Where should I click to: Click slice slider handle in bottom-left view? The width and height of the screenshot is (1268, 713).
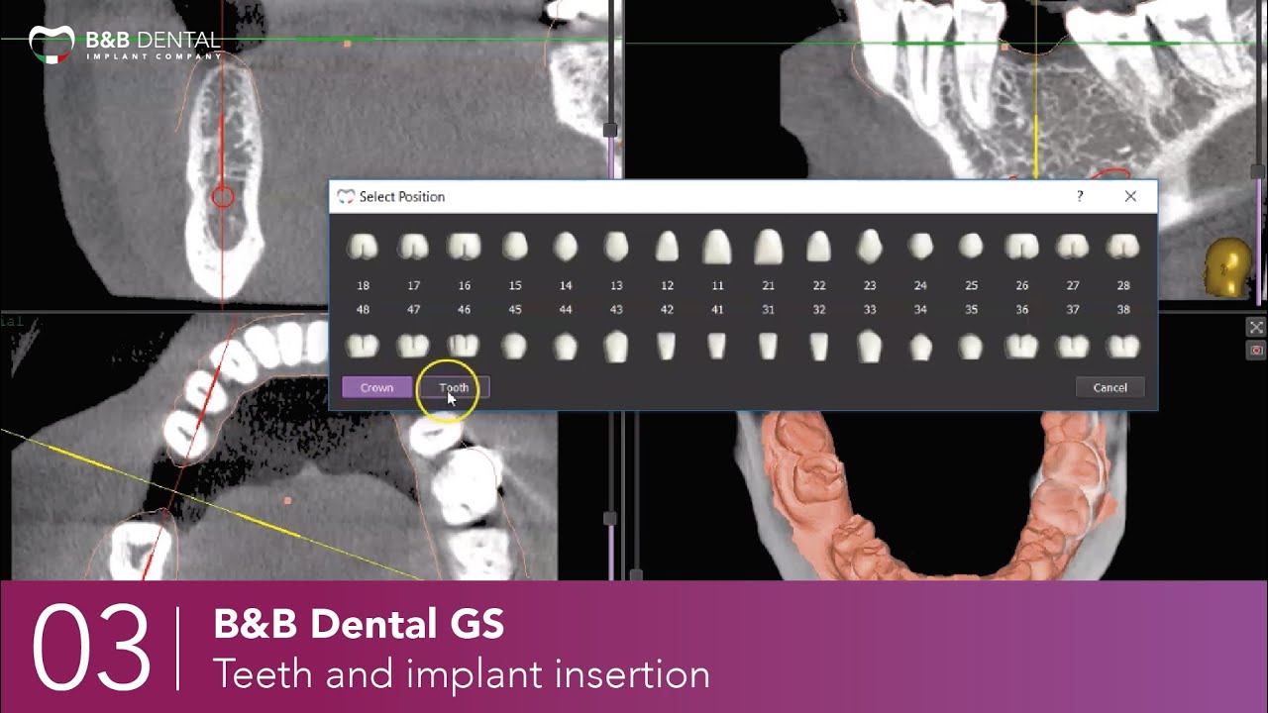tap(610, 518)
